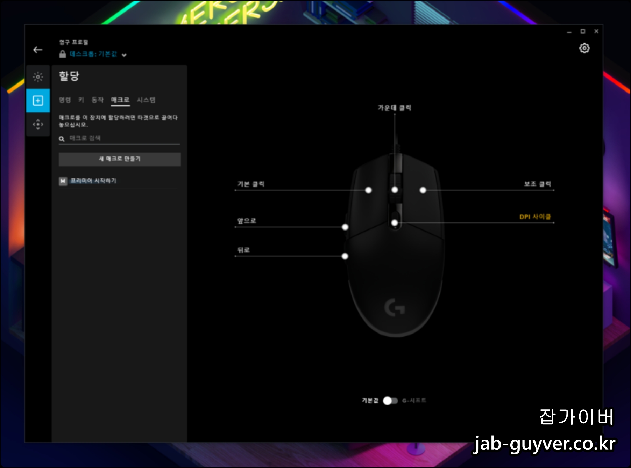Select the 앞으로 side button assignment
The image size is (631, 468).
click(x=247, y=221)
